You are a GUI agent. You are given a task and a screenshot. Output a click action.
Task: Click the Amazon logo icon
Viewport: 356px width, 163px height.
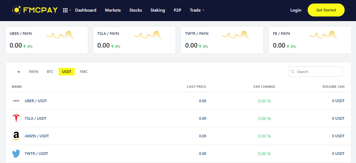[16, 136]
